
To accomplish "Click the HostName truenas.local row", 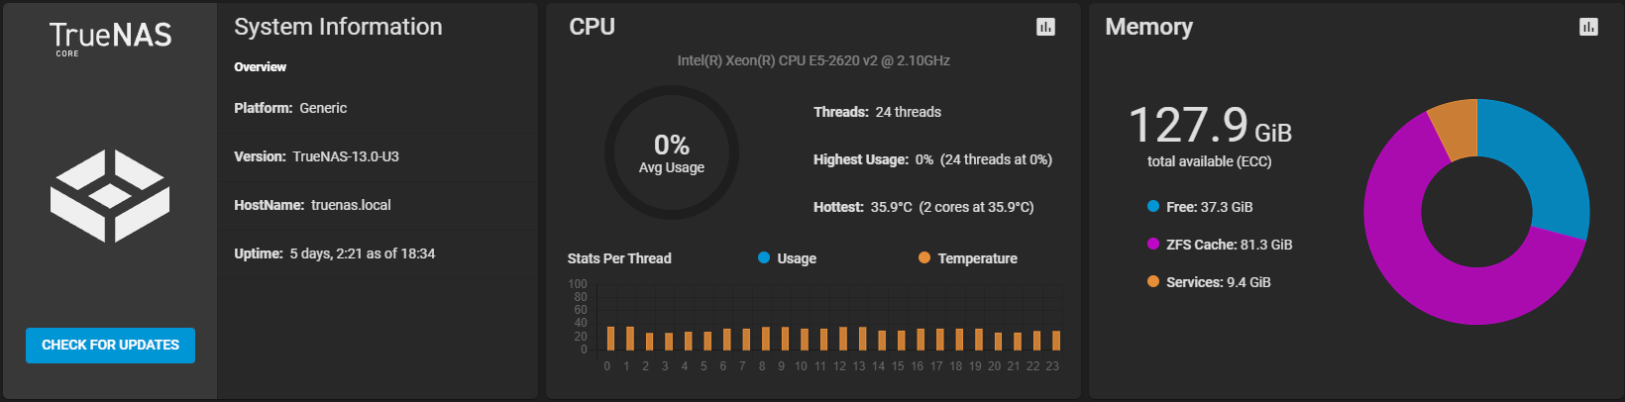I will [378, 205].
